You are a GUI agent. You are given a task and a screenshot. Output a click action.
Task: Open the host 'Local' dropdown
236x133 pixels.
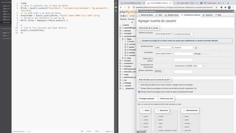coord(164,47)
